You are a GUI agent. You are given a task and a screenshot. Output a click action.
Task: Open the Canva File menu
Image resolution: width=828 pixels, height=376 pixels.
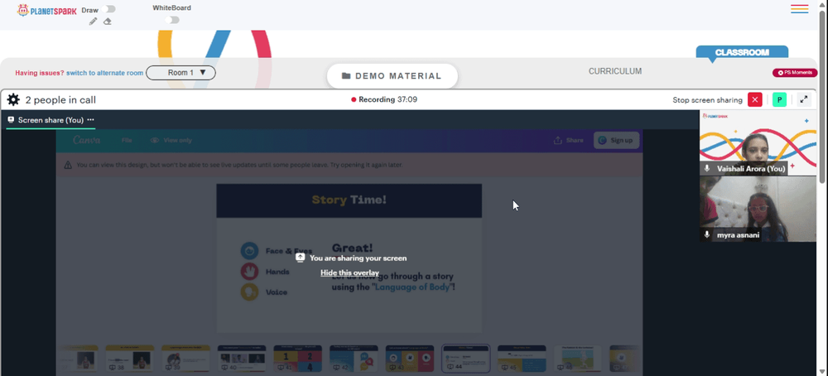point(127,141)
